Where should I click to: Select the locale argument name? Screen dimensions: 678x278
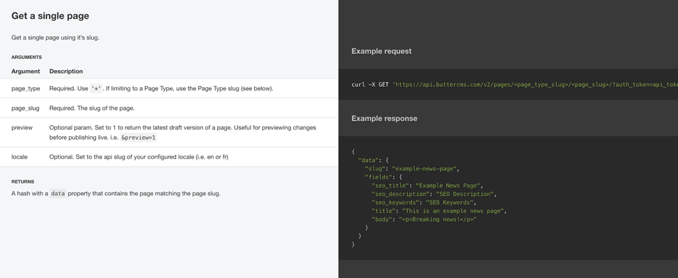(19, 157)
